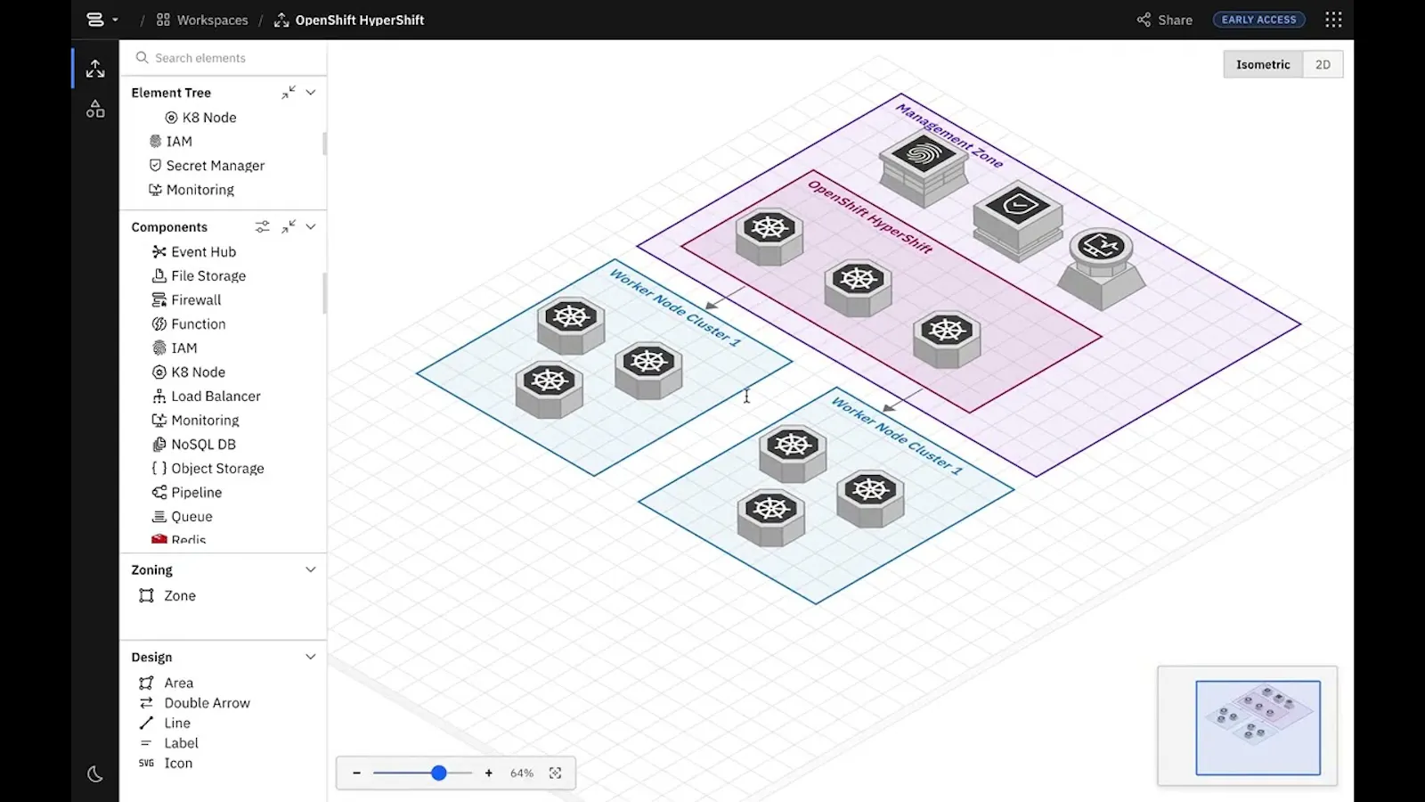Click the EARLY ACCESS badge
The width and height of the screenshot is (1425, 802).
coord(1259,20)
